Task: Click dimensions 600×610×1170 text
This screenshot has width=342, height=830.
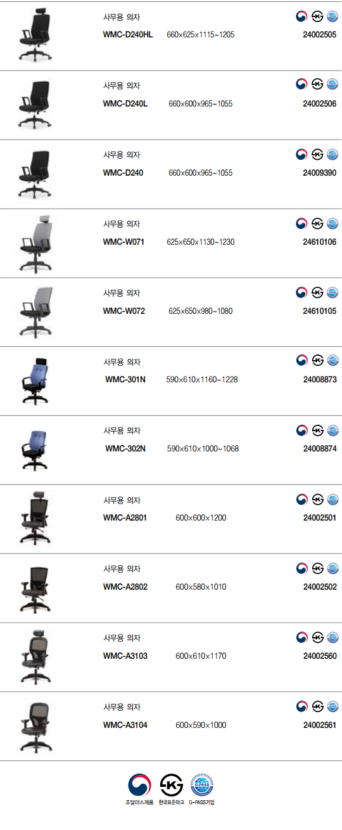Action: (x=201, y=656)
